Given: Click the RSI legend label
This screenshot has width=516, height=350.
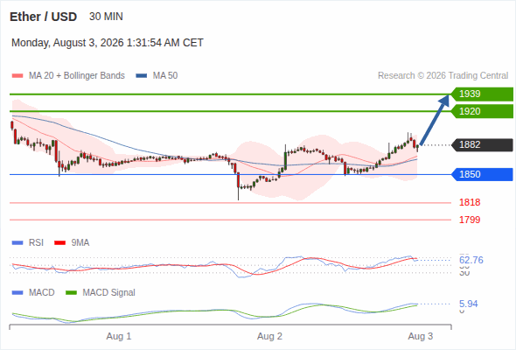Looking at the screenshot, I should point(36,243).
